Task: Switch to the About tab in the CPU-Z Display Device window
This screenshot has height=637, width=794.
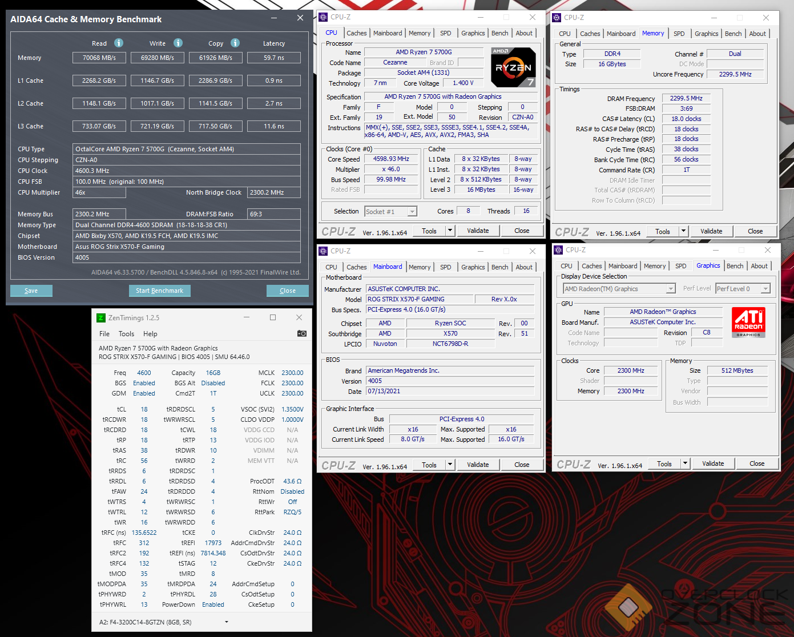Action: (x=759, y=266)
